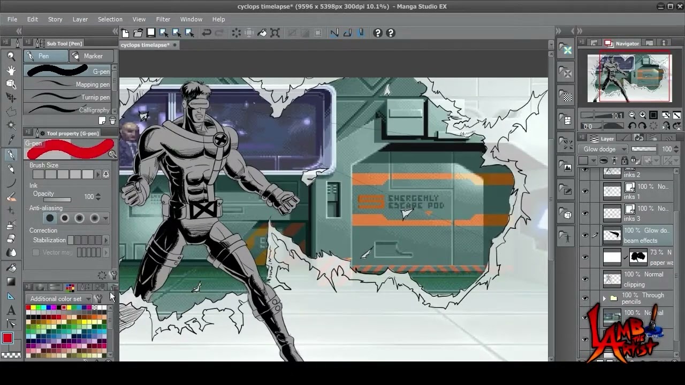Click the zoom in icon in Navigator
Image resolution: width=685 pixels, height=385 pixels.
[x=643, y=115]
